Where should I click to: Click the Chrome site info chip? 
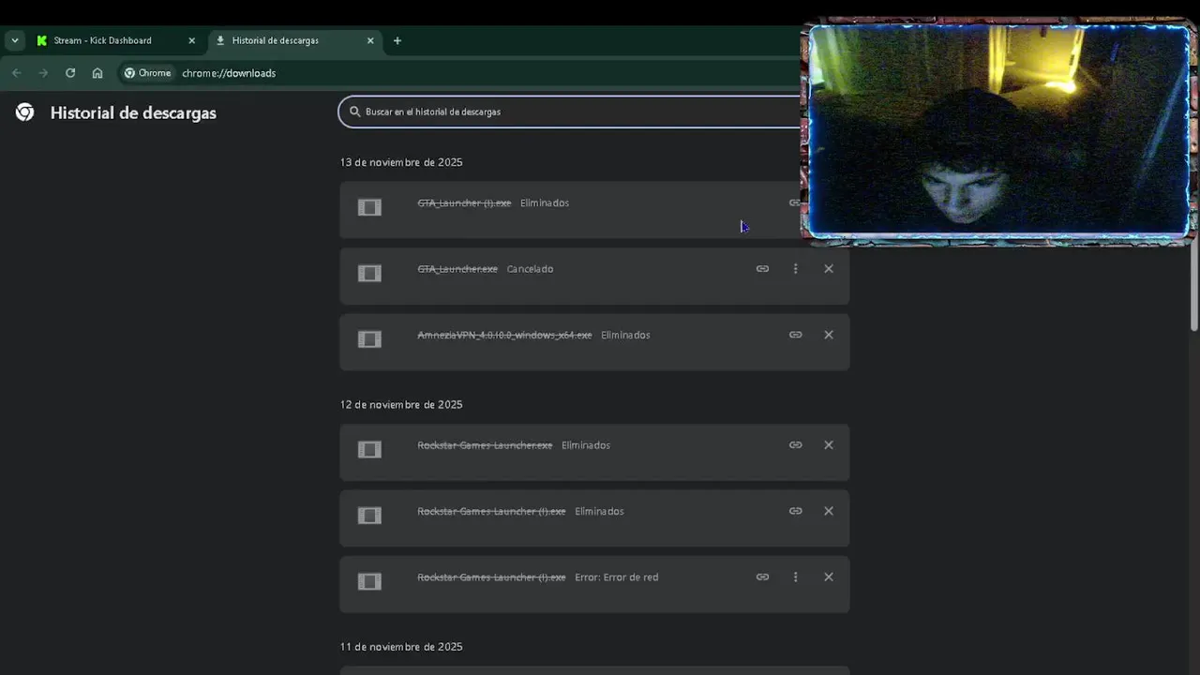[x=147, y=73]
